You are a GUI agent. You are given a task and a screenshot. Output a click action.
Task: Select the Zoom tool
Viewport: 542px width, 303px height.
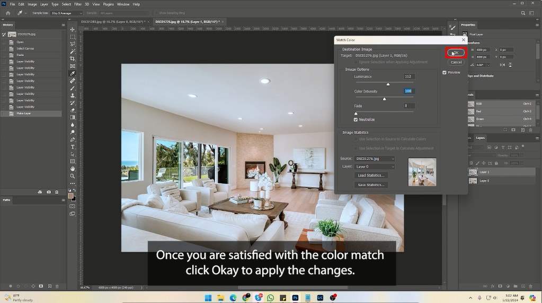click(73, 176)
